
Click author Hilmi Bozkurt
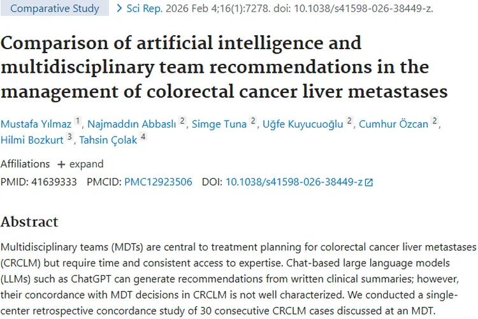tap(32, 140)
